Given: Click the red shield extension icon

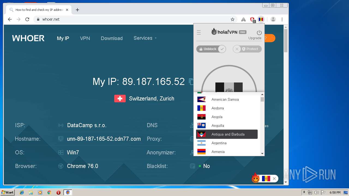Looking at the screenshot, I should click(x=252, y=19).
